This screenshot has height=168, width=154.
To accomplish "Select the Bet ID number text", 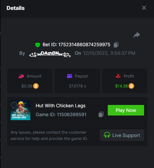I will click(84, 45).
